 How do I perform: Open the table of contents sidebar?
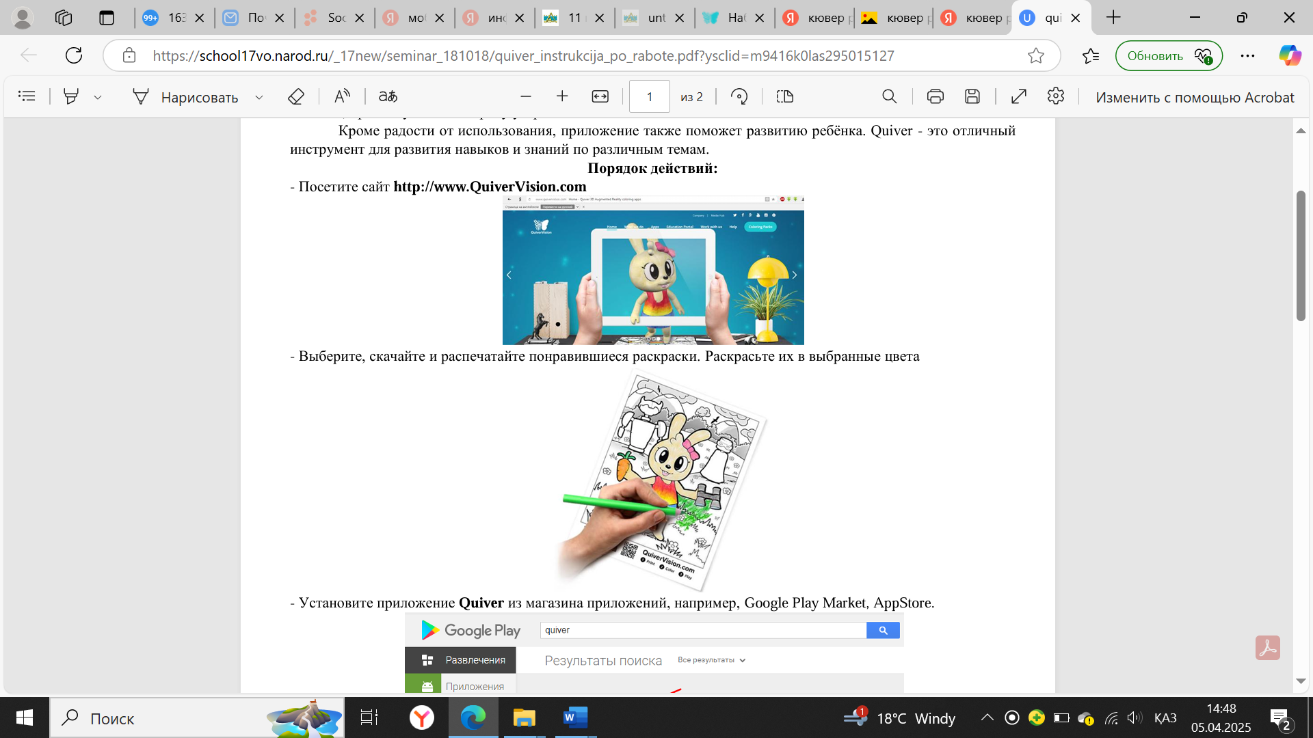point(27,96)
